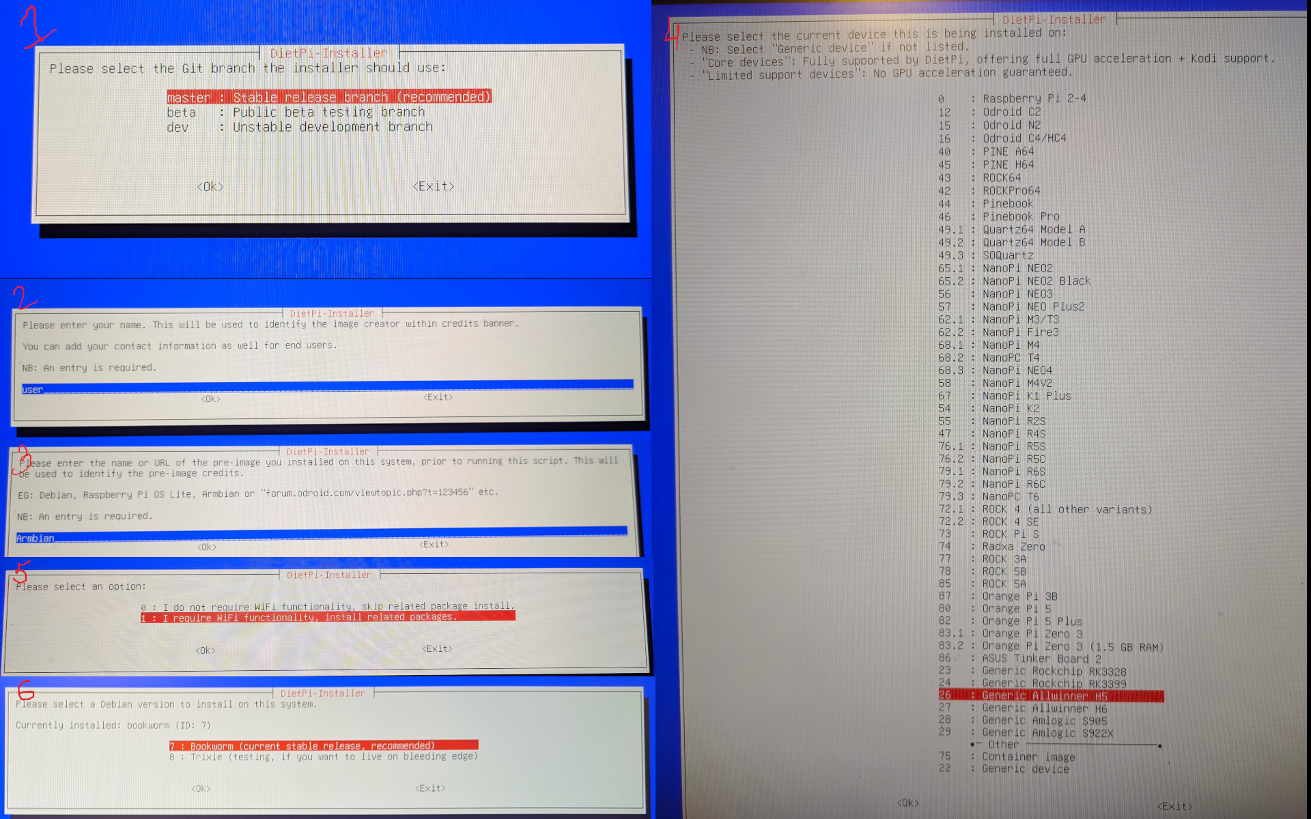This screenshot has width=1311, height=819.
Task: Select option 1 require WiFi functionality
Action: click(328, 617)
